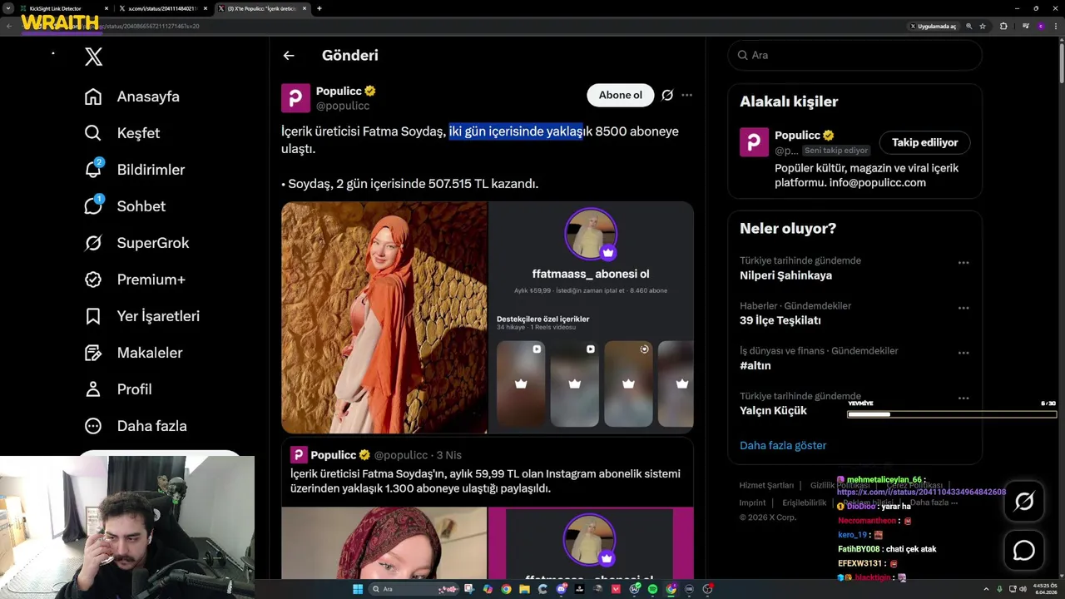Click Populicc profile avatar on the post
The image size is (1065, 599).
295,97
